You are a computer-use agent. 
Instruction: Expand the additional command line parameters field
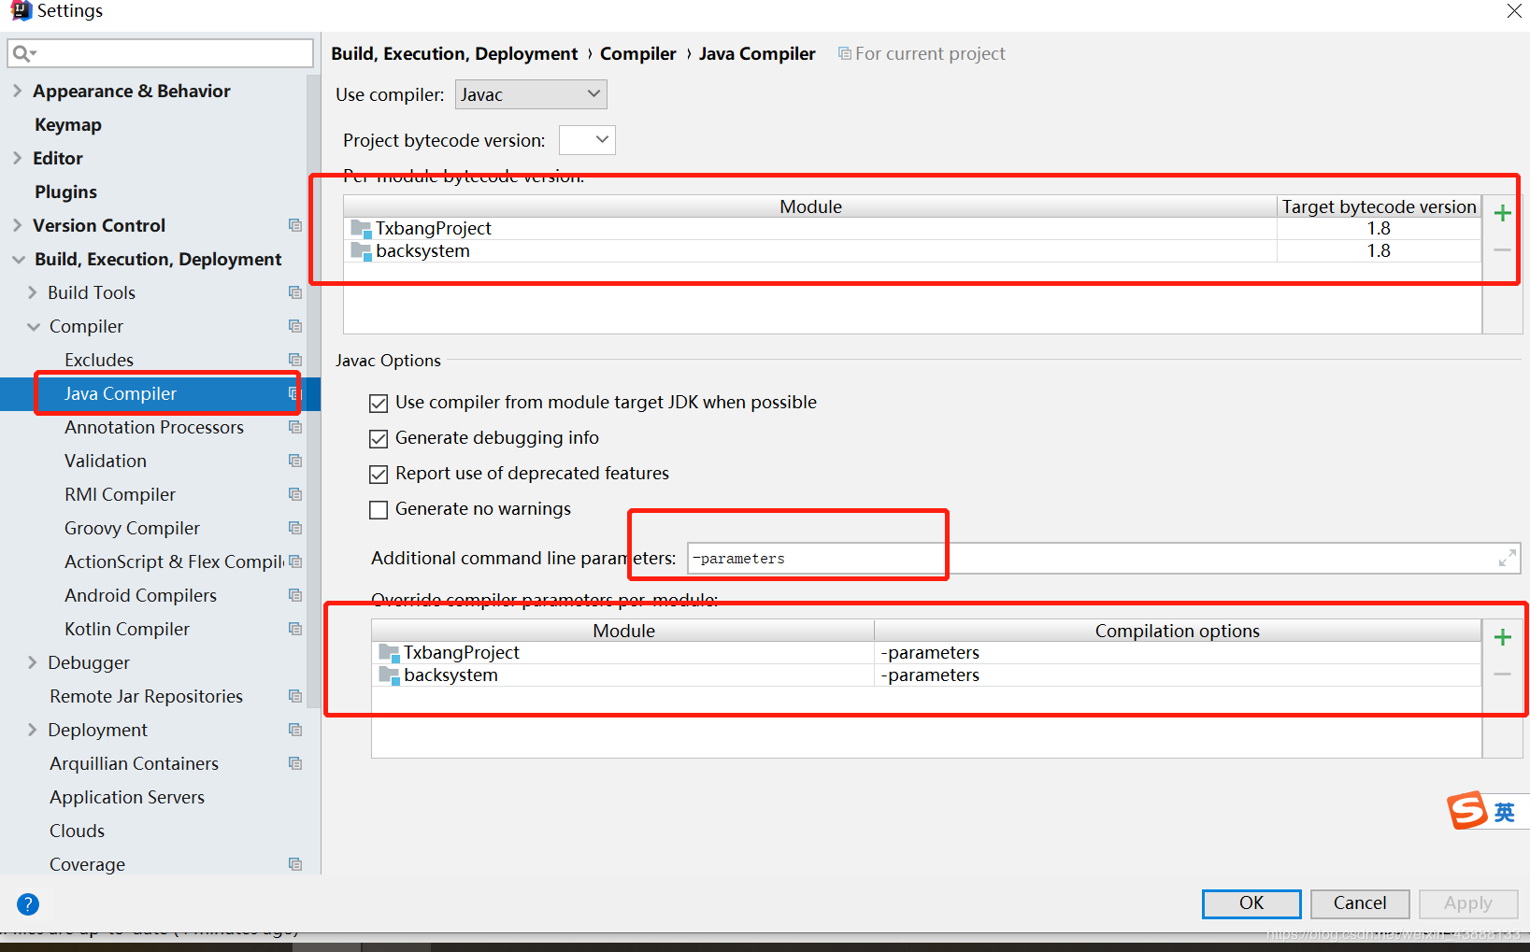[x=1507, y=558]
